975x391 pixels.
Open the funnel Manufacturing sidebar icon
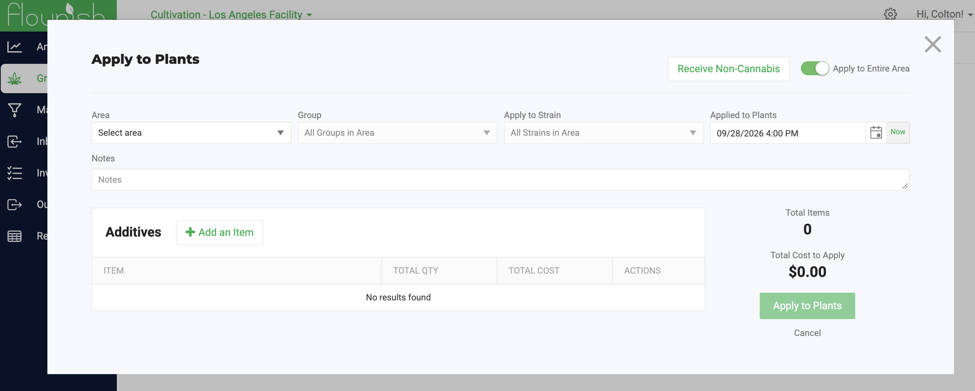[x=14, y=110]
